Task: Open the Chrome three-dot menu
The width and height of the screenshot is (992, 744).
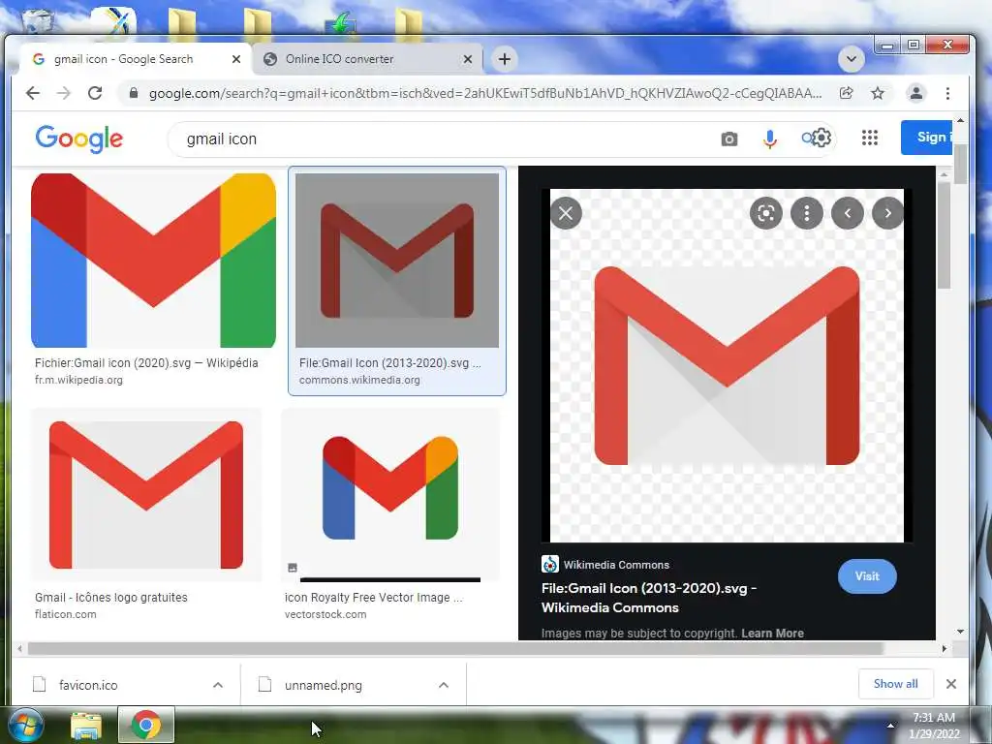Action: coord(947,94)
